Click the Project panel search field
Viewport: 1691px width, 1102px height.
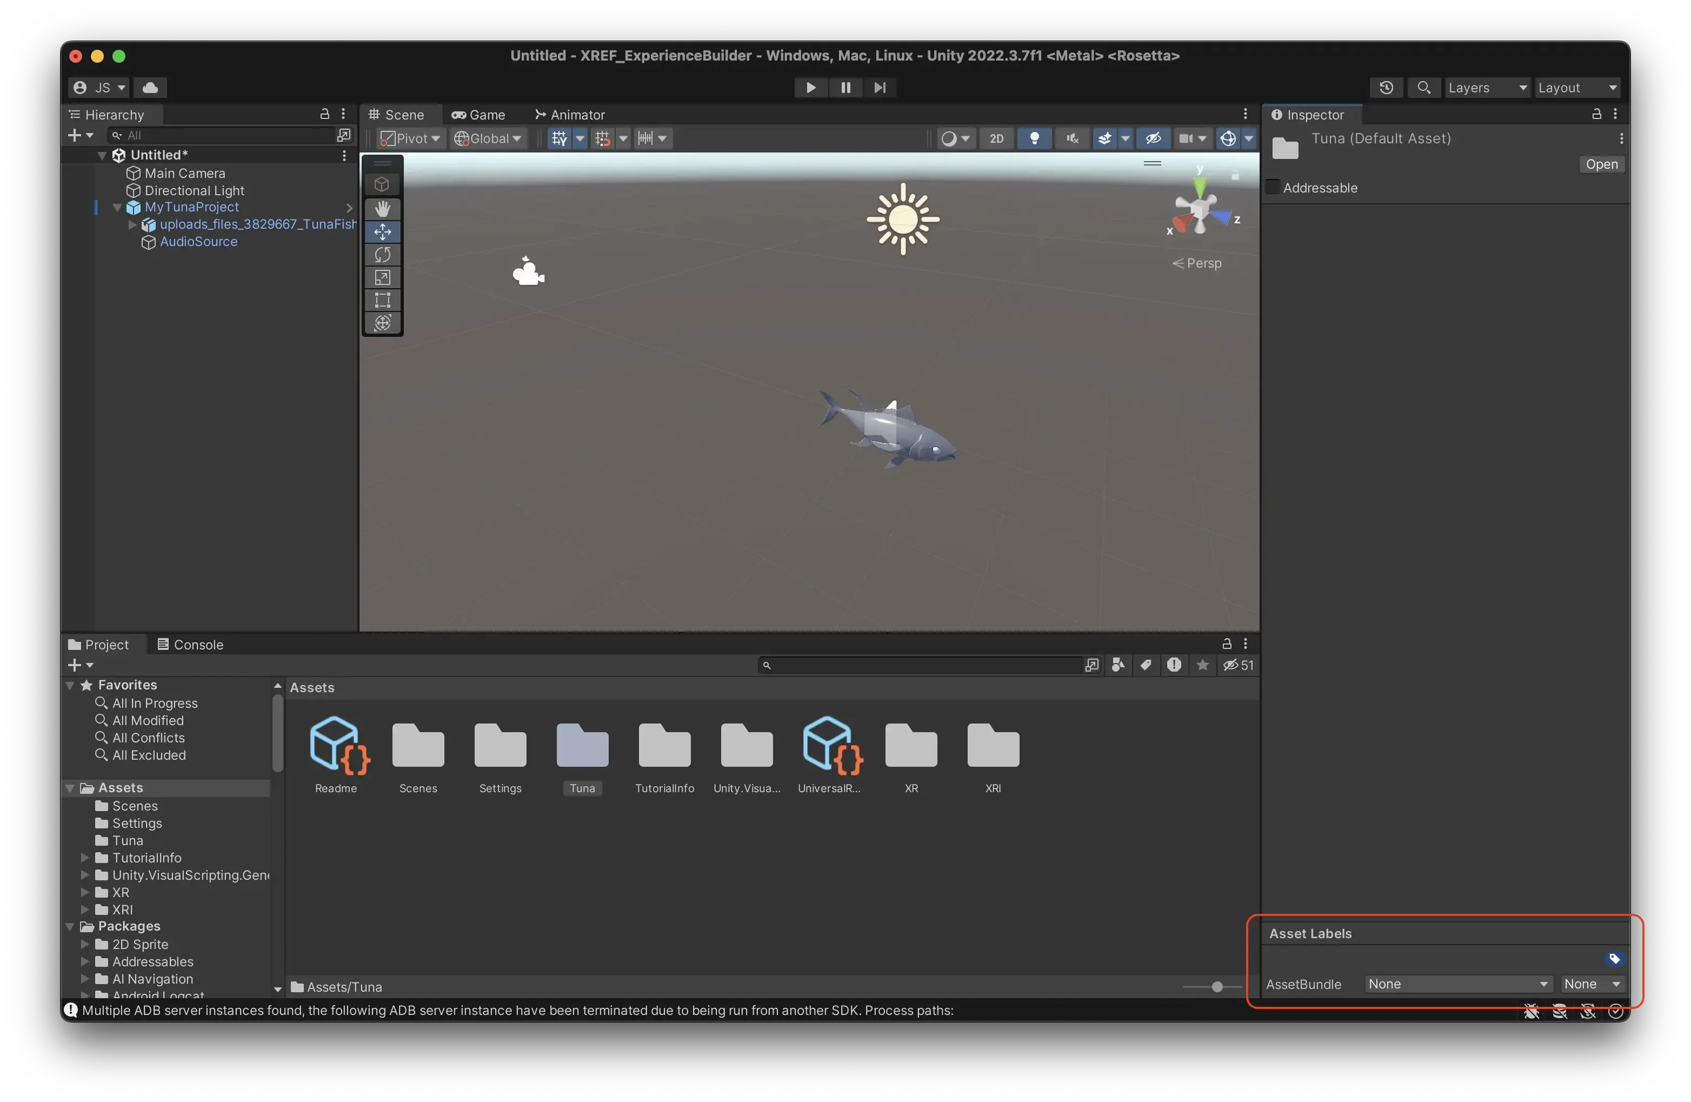click(x=924, y=665)
